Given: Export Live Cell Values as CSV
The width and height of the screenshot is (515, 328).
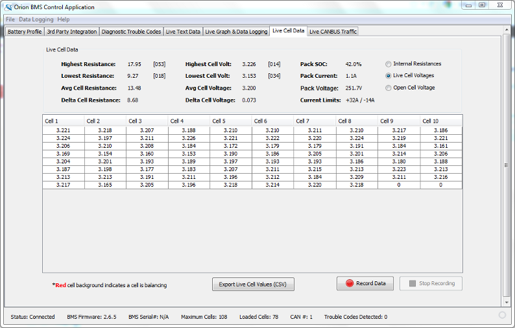Looking at the screenshot, I should pos(253,285).
